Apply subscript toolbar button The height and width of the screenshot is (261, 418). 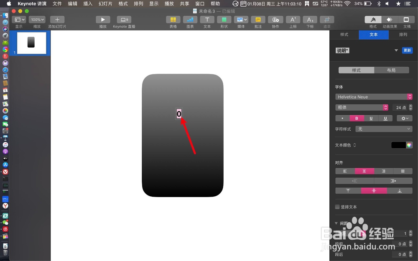click(310, 20)
